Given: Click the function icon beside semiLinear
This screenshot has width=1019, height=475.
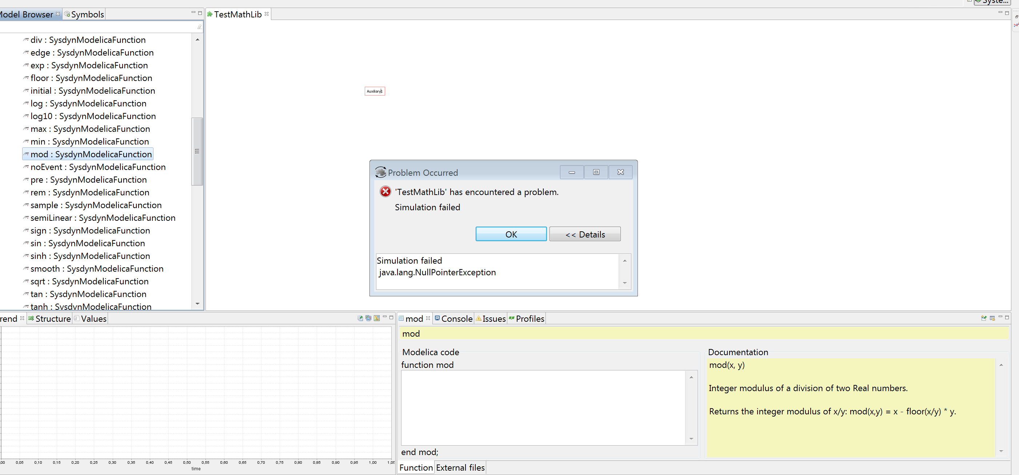Looking at the screenshot, I should click(x=26, y=217).
